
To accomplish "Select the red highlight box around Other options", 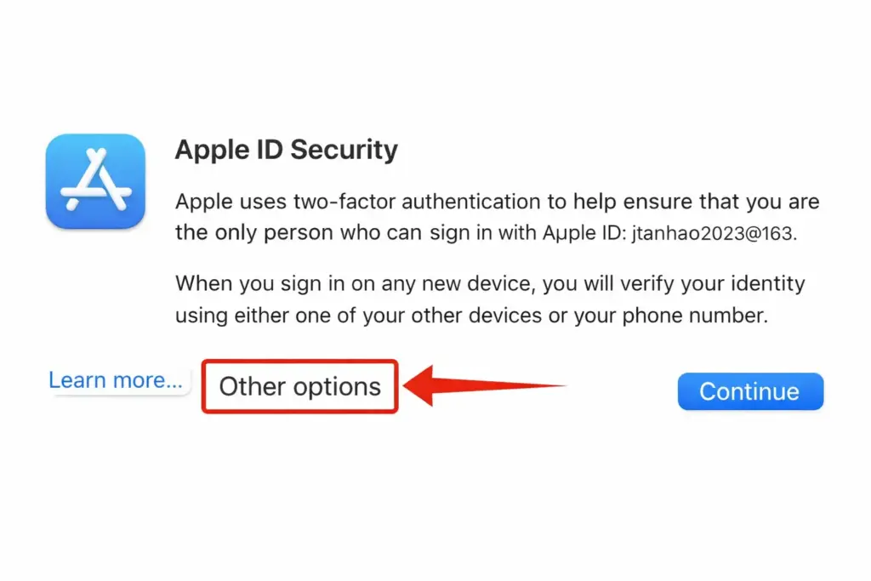I will pyautogui.click(x=299, y=386).
